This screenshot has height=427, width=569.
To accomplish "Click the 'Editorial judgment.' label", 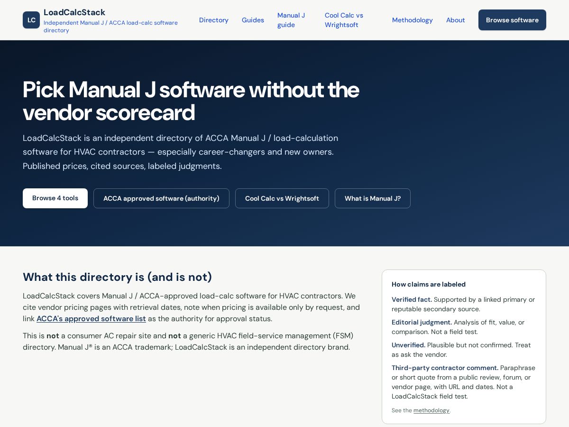I will point(422,322).
